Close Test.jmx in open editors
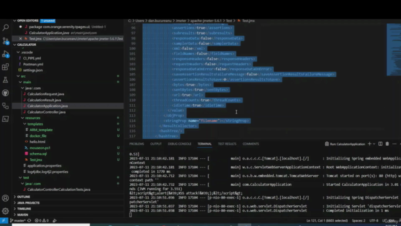Screen dimensions: 401x226 (x=21, y=39)
